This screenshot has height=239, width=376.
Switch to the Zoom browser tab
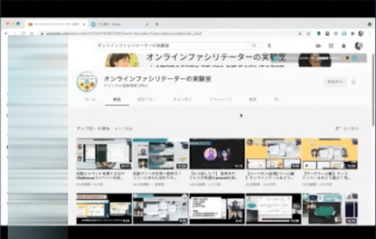pyautogui.click(x=119, y=24)
